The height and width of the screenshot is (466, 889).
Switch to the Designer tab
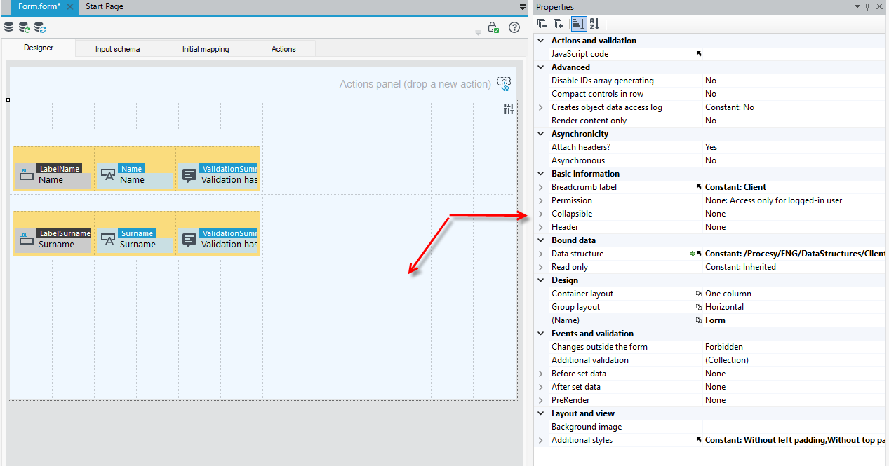point(39,48)
